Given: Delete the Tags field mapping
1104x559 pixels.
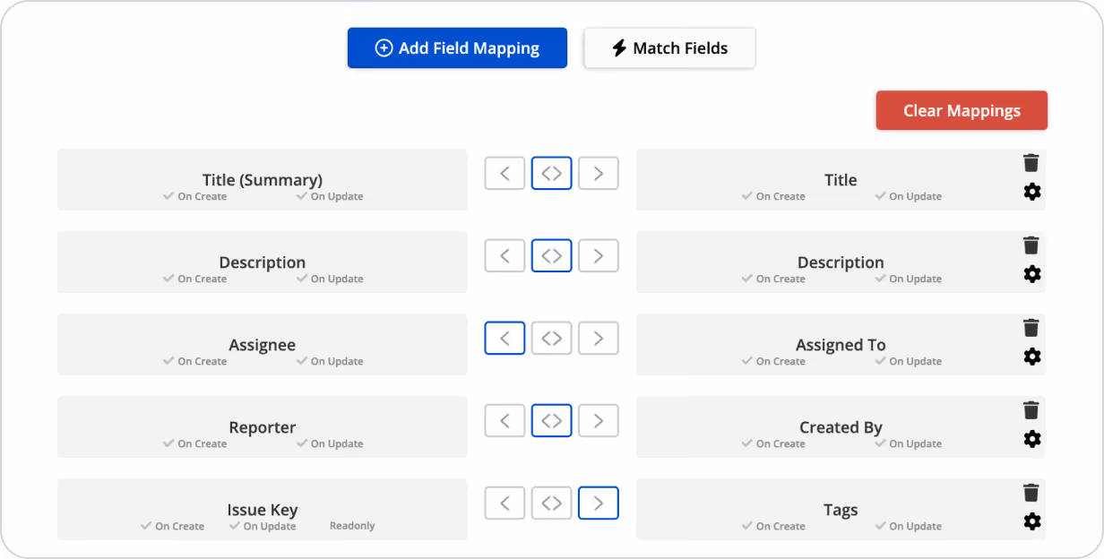Looking at the screenshot, I should 1031,493.
